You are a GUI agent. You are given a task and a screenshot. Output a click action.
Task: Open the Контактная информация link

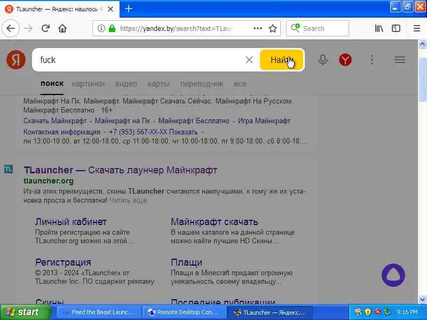click(x=62, y=132)
